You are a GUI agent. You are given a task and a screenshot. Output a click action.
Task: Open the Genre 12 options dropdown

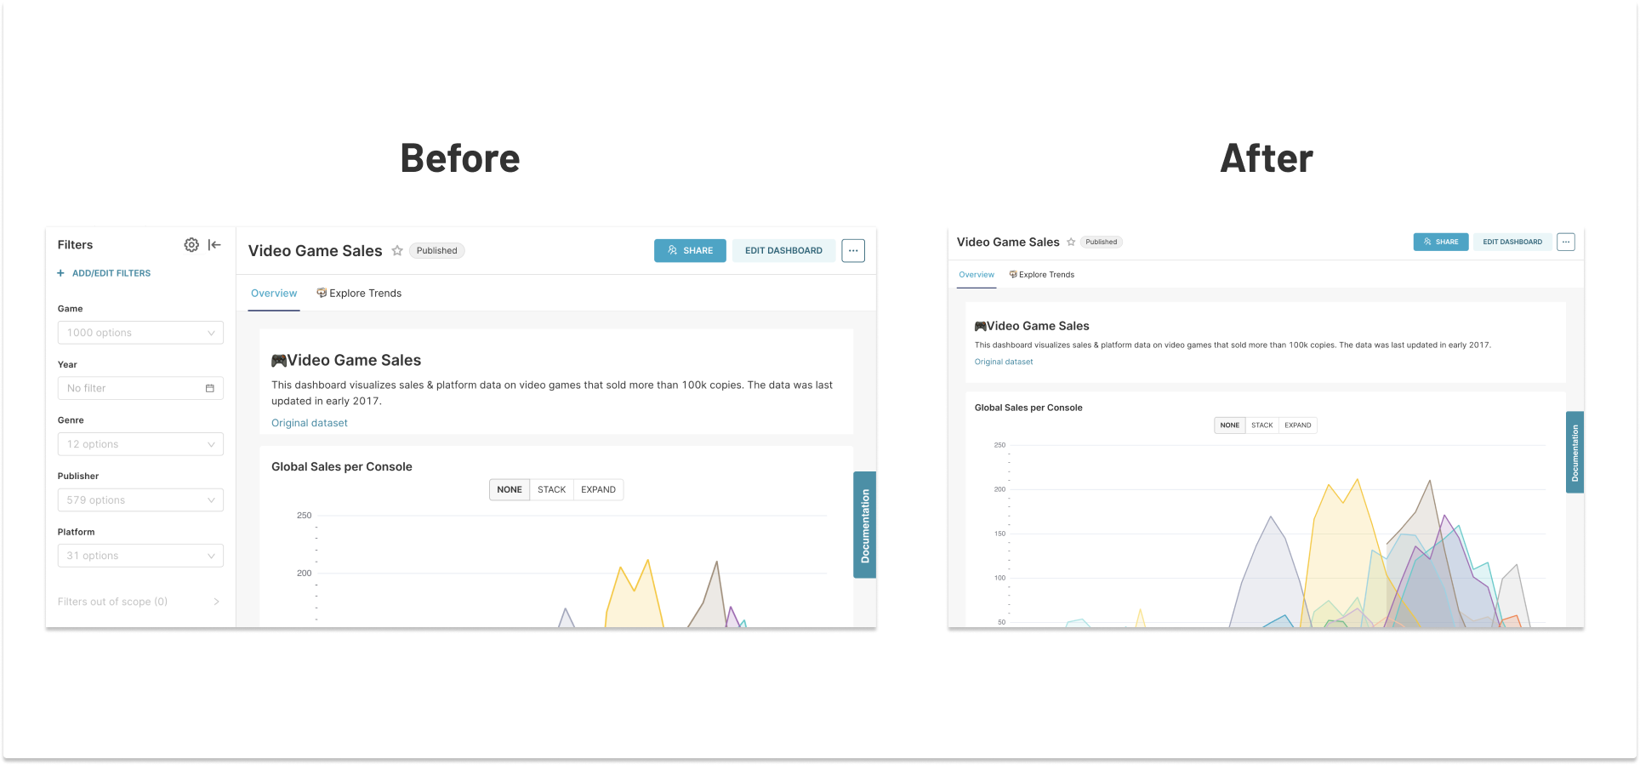pos(140,444)
